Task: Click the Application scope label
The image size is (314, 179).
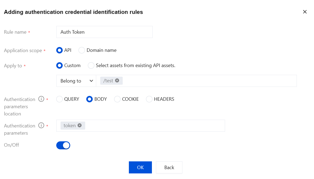Action: 23,50
